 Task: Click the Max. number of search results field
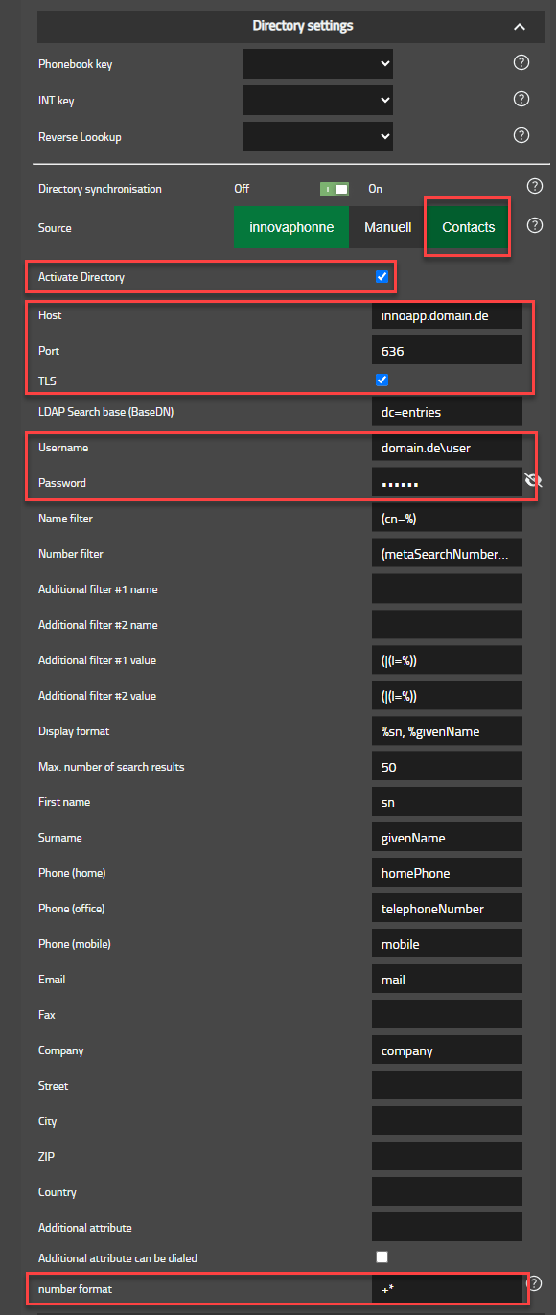pos(447,767)
